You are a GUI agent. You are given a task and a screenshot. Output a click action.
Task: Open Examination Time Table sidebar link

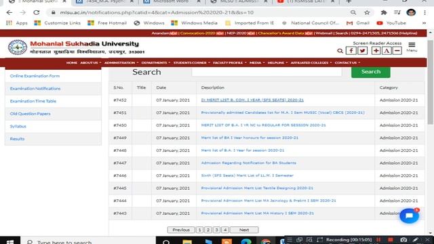tap(33, 101)
